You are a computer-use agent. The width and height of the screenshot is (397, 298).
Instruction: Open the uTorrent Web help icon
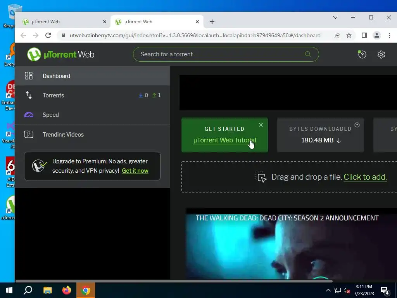pyautogui.click(x=362, y=54)
